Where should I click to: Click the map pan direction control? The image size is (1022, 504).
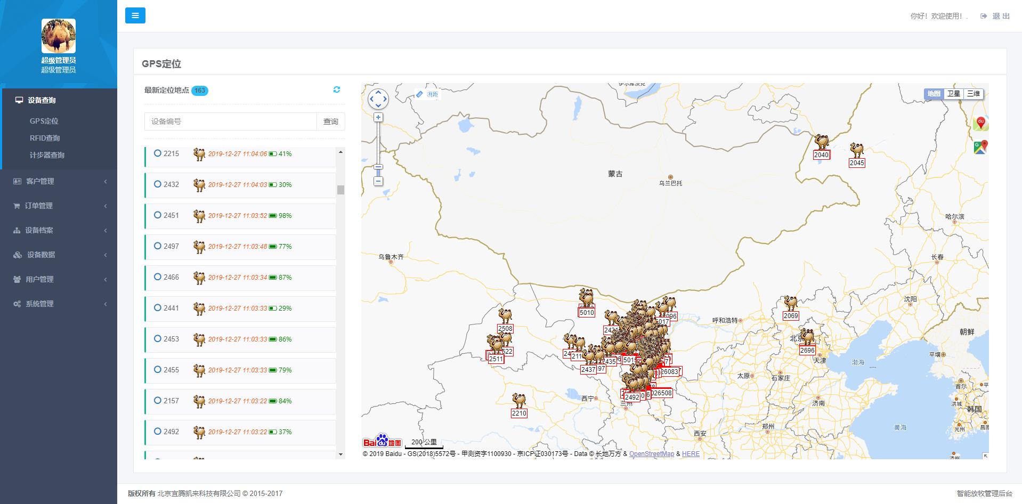(x=378, y=99)
